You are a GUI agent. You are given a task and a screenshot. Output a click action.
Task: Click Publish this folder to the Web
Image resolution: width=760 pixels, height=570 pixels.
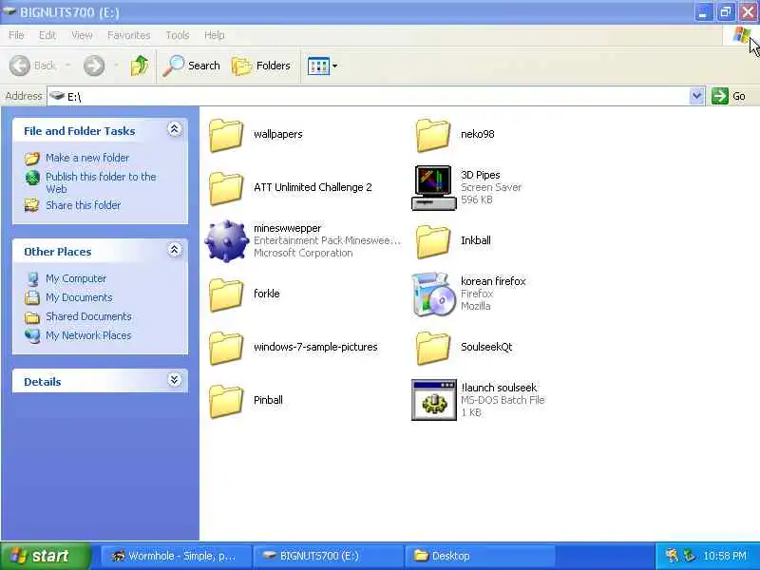[x=101, y=182]
